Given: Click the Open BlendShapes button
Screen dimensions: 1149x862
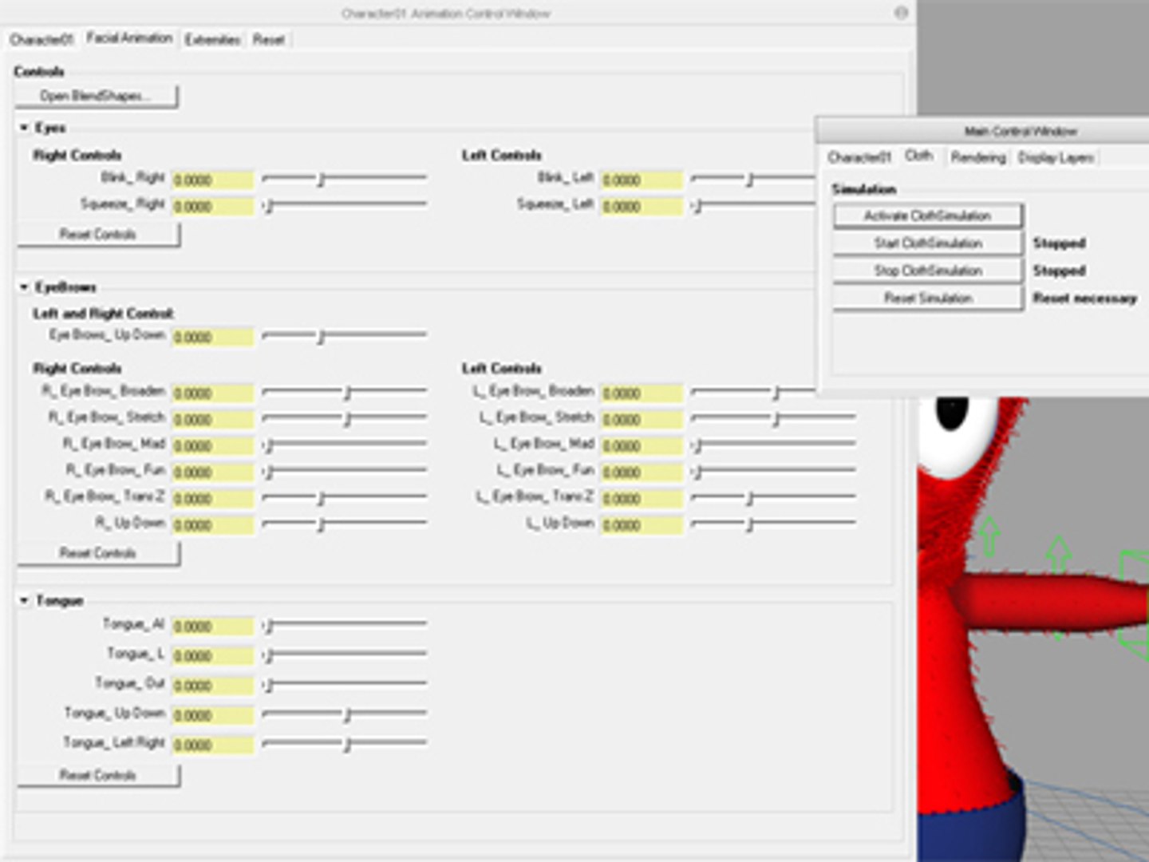Looking at the screenshot, I should coord(97,97).
